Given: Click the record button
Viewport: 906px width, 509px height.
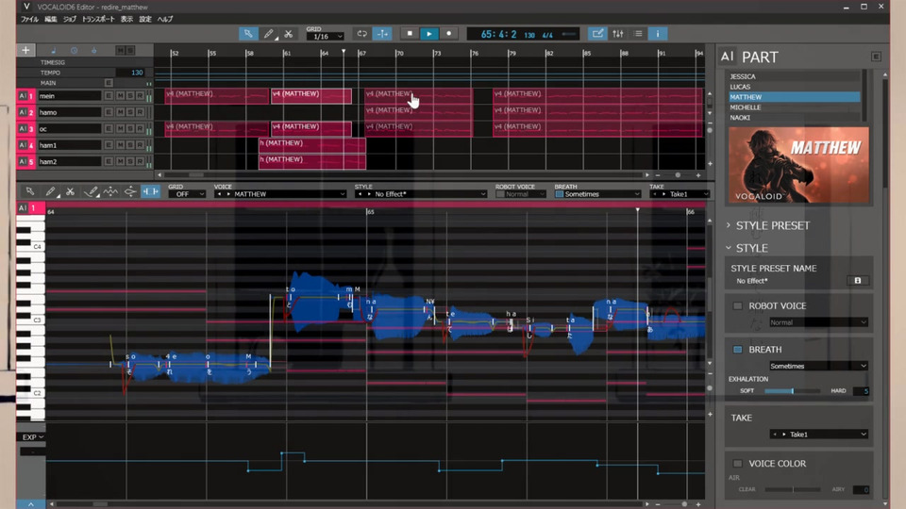Looking at the screenshot, I should click(449, 34).
